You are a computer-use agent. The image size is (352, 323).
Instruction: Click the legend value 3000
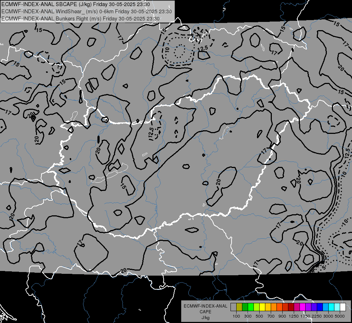328,316
